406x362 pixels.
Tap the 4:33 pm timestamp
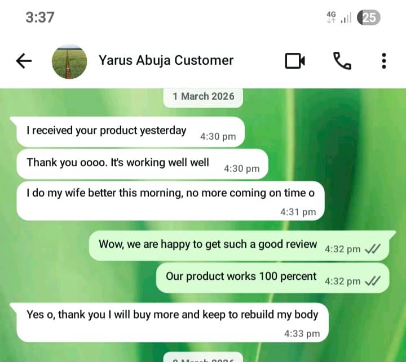click(302, 333)
